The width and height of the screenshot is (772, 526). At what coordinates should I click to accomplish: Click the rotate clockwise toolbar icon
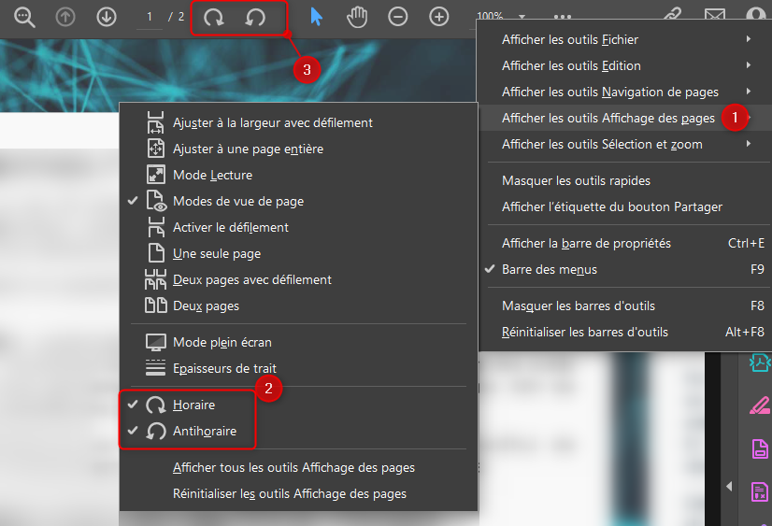[x=214, y=18]
